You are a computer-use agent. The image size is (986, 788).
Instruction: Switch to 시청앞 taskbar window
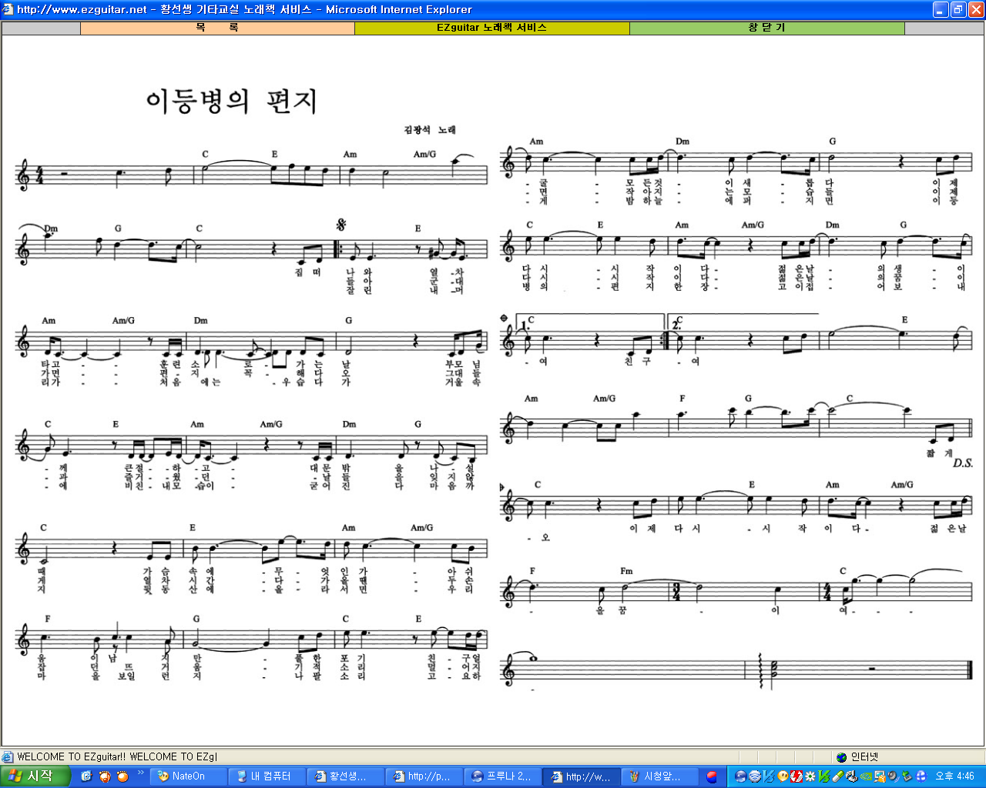pos(661,776)
